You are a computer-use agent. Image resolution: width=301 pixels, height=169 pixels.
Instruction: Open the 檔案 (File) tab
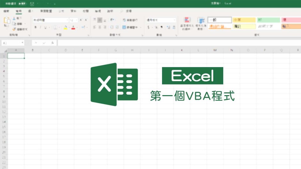tap(6, 11)
